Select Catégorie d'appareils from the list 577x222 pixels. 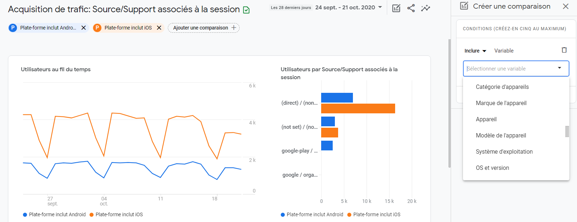(x=502, y=87)
